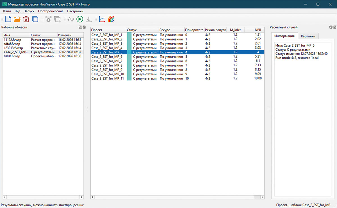The height and width of the screenshot is (208, 337).
Task: Click workspaces panel Статус column header
Action: pyautogui.click(x=43, y=35)
